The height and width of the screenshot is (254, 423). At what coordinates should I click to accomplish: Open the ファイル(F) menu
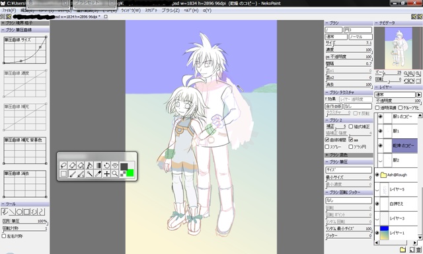tap(9, 11)
